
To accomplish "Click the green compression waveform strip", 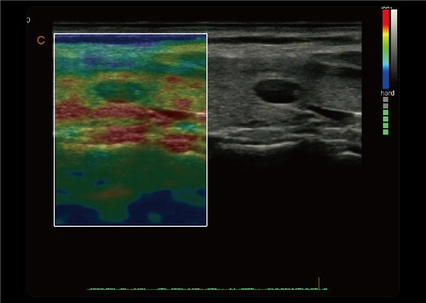I will pyautogui.click(x=207, y=289).
